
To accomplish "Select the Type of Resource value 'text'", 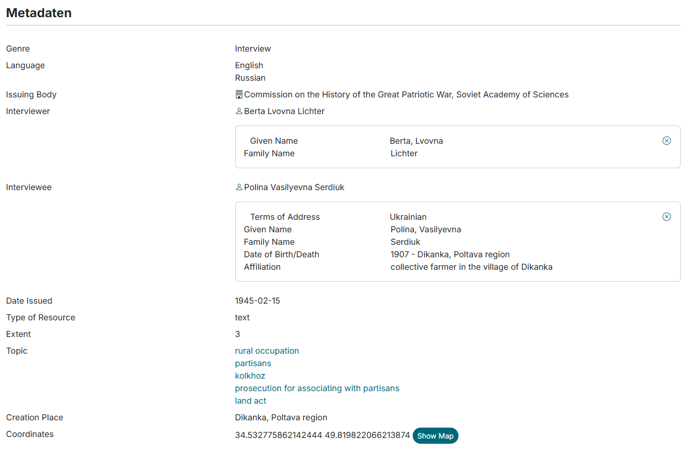I will [x=243, y=317].
